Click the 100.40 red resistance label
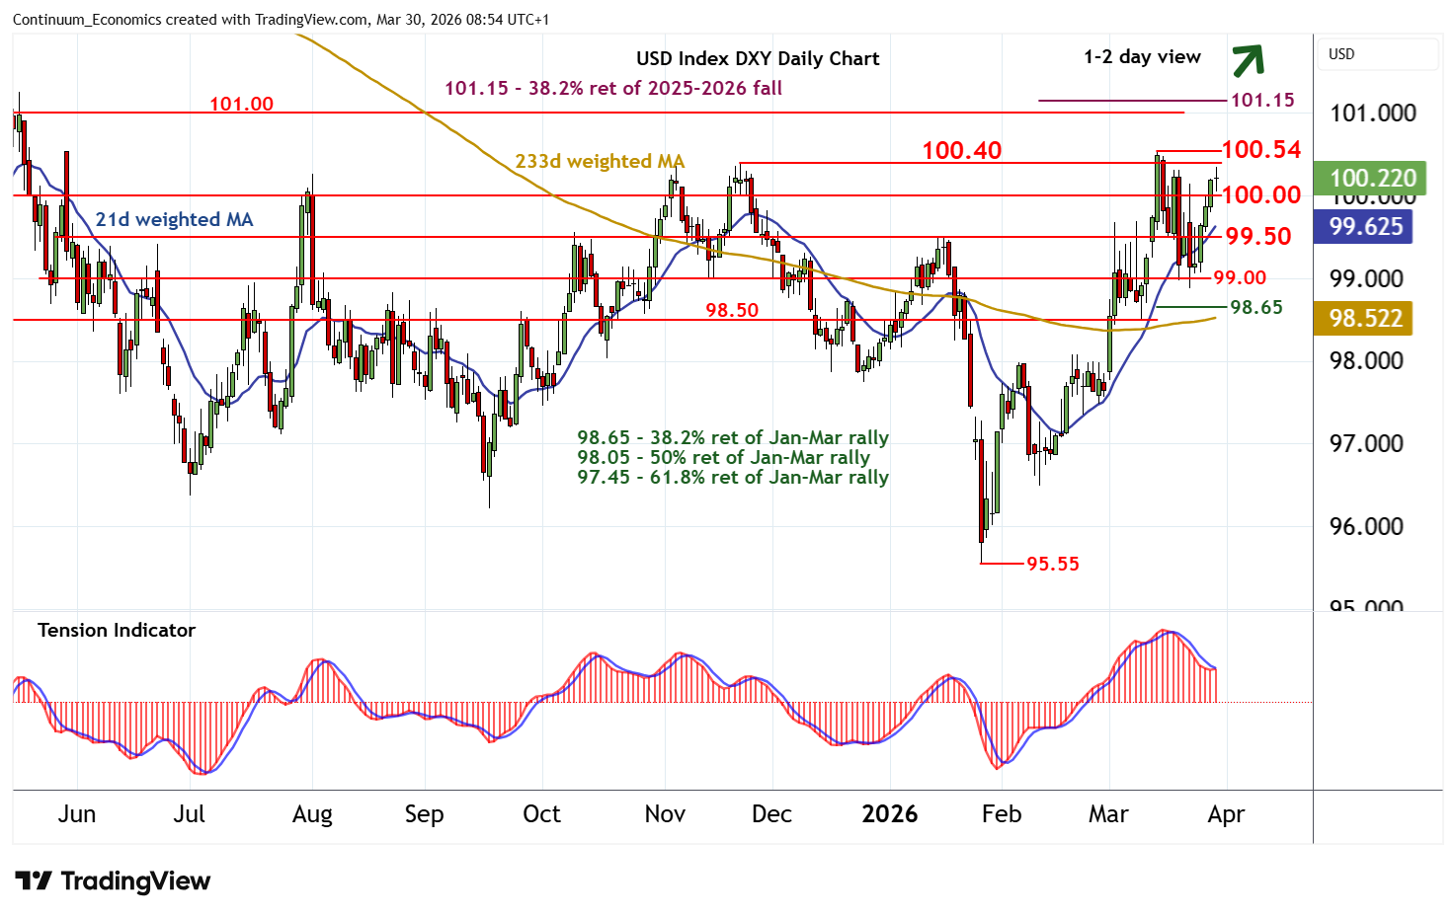The width and height of the screenshot is (1456, 918). (x=961, y=150)
